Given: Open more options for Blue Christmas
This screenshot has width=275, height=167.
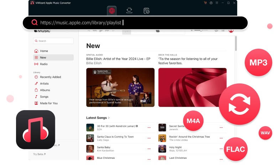Looking at the screenshot, I should (x=149, y=159).
